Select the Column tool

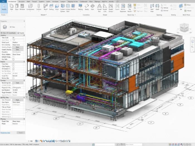39,7
